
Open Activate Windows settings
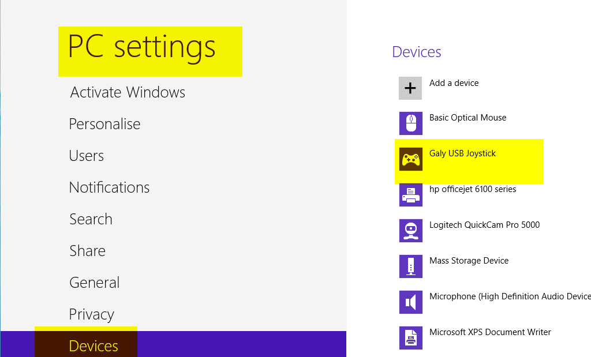[128, 92]
